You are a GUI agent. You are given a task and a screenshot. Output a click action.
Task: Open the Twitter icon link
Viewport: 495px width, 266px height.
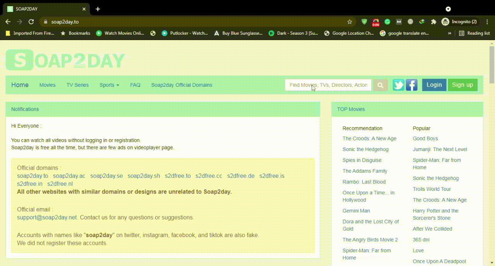[x=398, y=85]
